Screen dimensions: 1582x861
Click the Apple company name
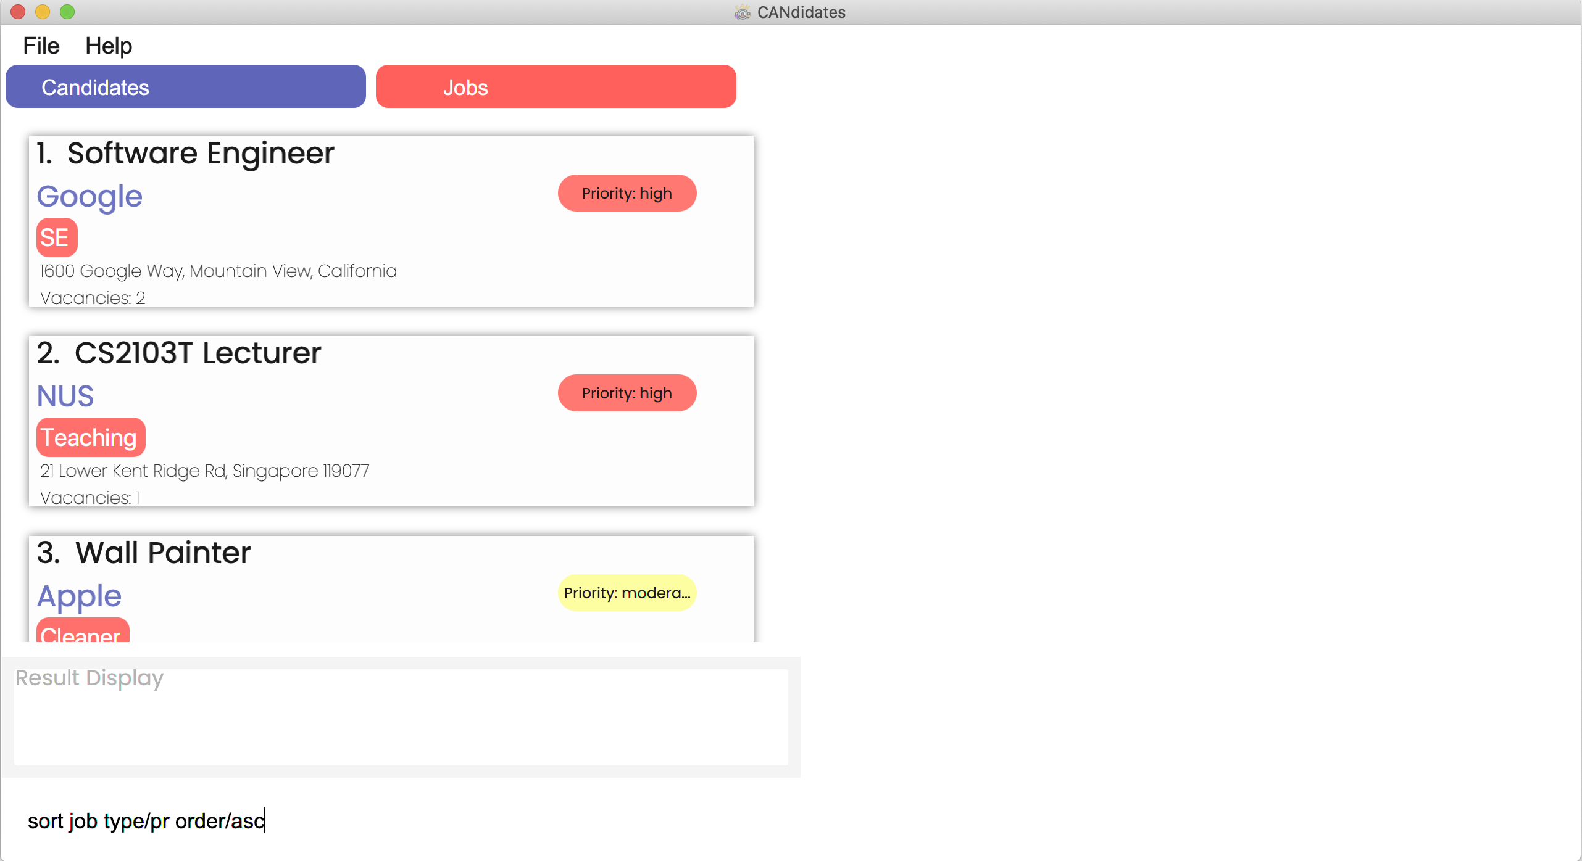point(80,596)
